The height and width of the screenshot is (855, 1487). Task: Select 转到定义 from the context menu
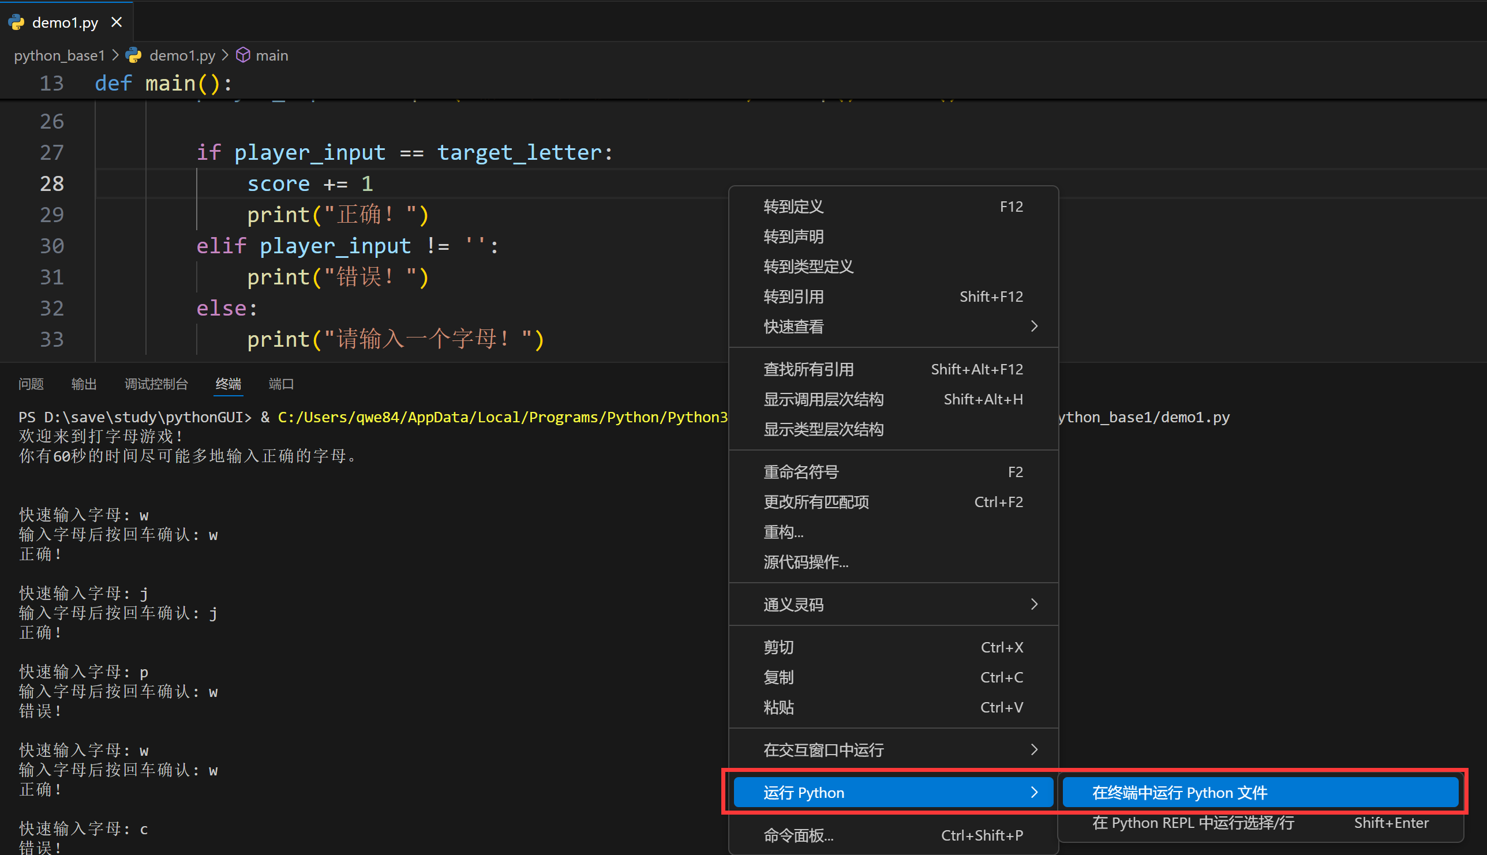[x=793, y=206]
